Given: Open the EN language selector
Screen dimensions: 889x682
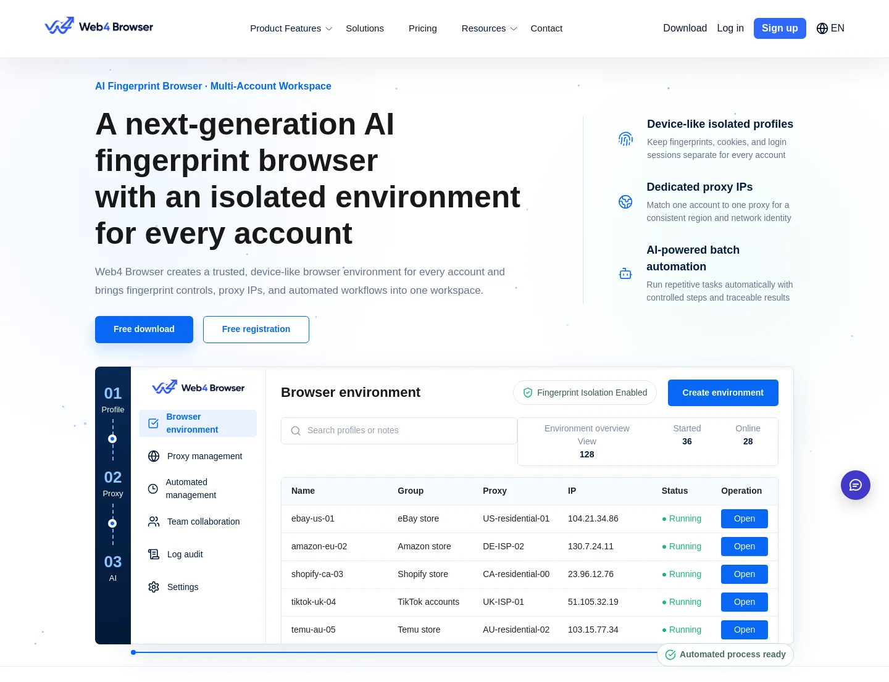Looking at the screenshot, I should [x=830, y=28].
